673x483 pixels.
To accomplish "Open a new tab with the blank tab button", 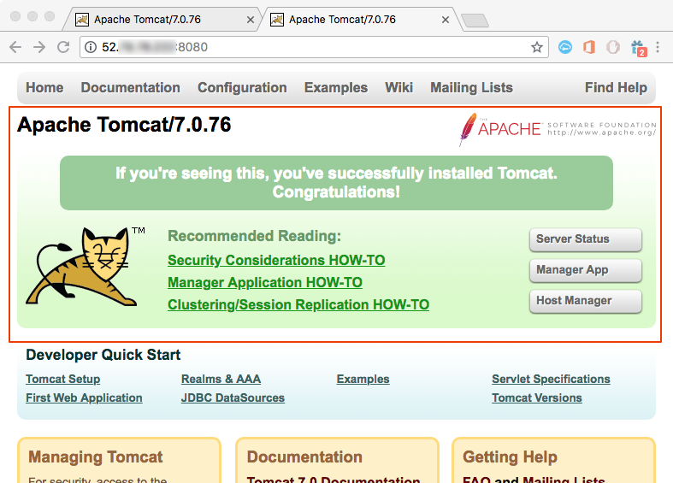I will (475, 21).
